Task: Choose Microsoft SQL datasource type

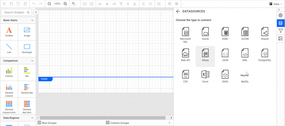Action: (186, 35)
